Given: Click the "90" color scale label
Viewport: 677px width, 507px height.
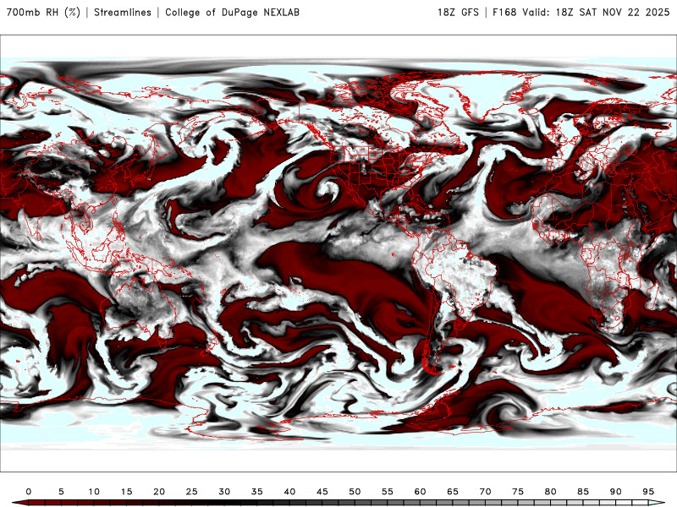Looking at the screenshot, I should [615, 492].
